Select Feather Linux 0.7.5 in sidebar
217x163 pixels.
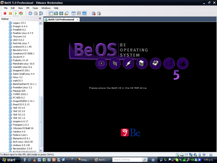point(23,33)
